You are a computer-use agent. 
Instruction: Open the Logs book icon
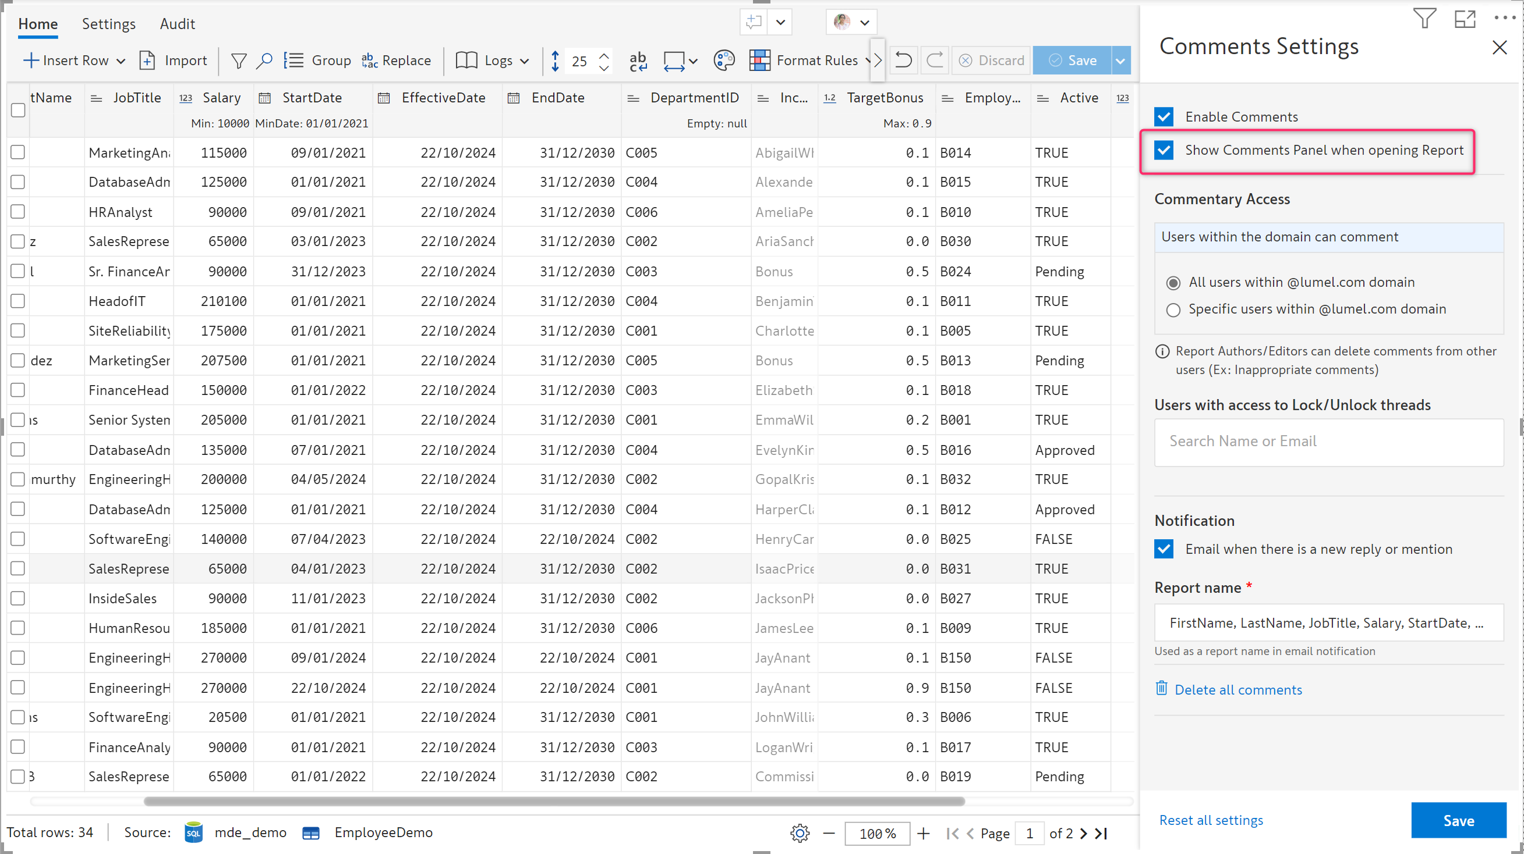point(466,61)
